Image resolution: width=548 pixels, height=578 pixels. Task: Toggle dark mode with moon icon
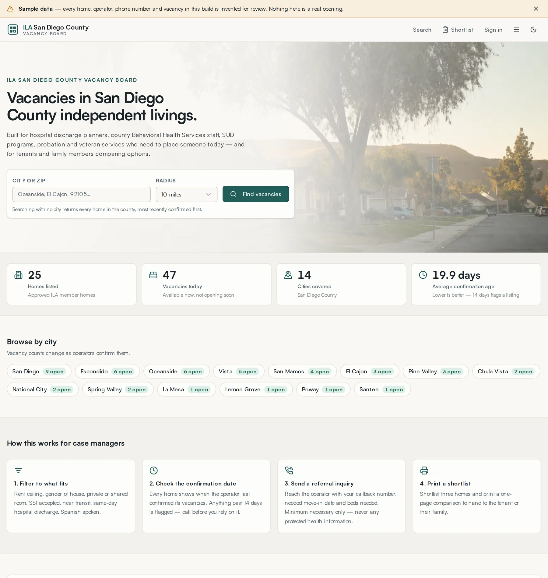pos(533,30)
